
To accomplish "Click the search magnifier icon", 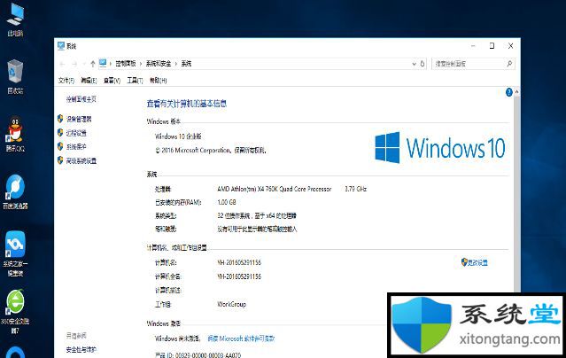I will click(509, 64).
